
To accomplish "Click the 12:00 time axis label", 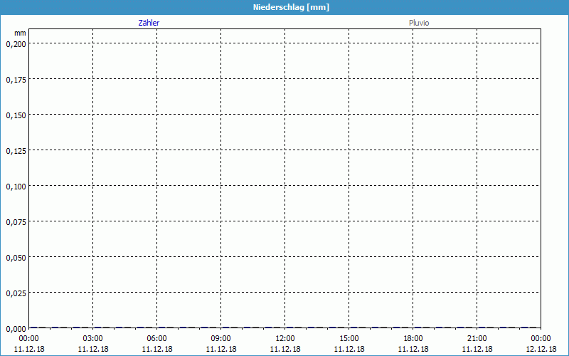I will (285, 339).
